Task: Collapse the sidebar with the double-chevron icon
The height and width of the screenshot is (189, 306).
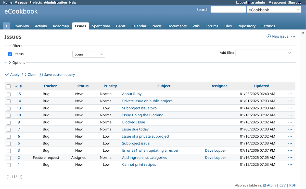Action: point(303,33)
